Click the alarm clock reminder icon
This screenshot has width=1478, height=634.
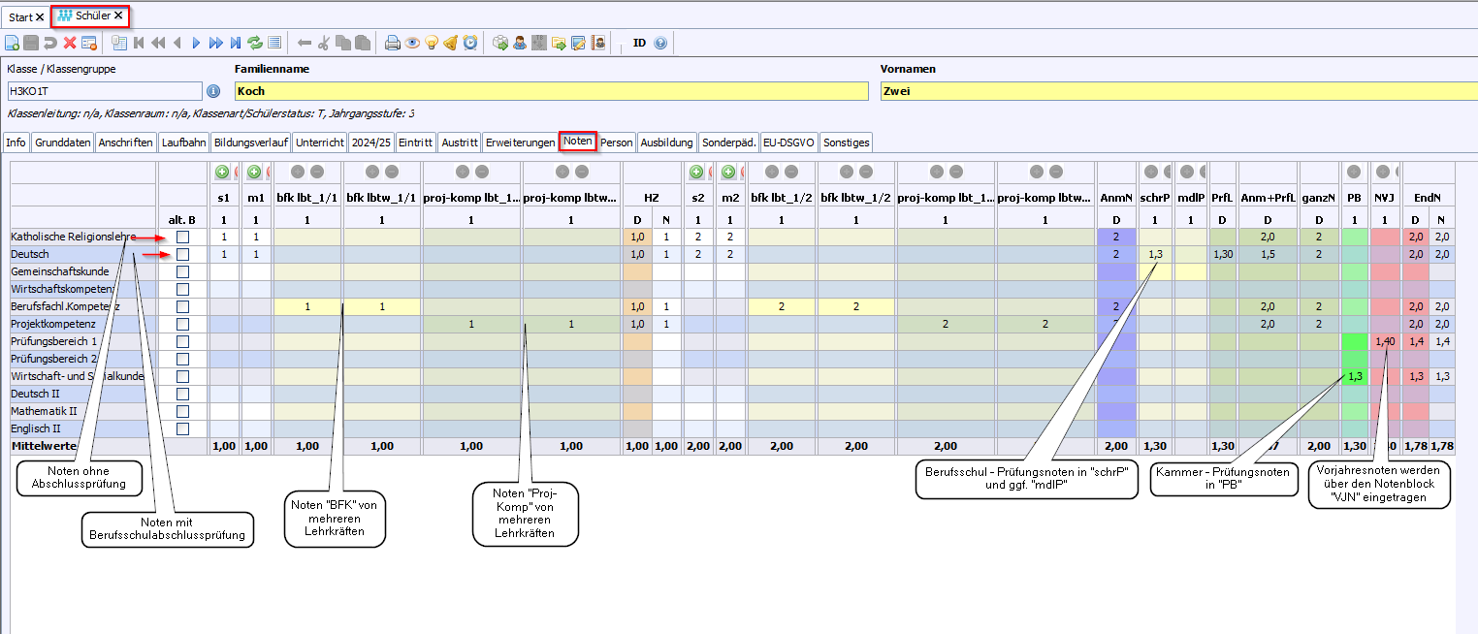click(x=470, y=43)
